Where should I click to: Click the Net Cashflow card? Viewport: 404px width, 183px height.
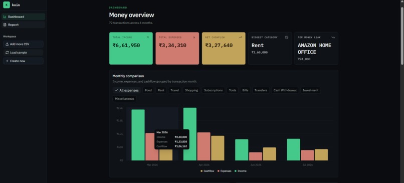tap(224, 48)
